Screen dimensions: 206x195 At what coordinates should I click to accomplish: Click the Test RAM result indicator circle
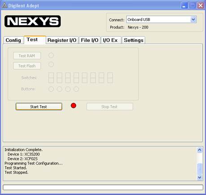(x=51, y=55)
